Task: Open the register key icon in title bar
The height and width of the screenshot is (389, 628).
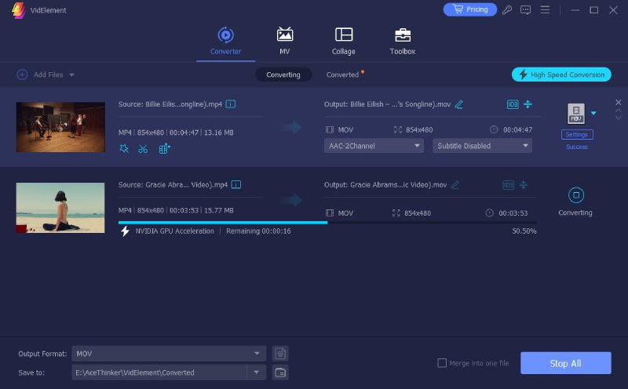Action: tap(507, 9)
